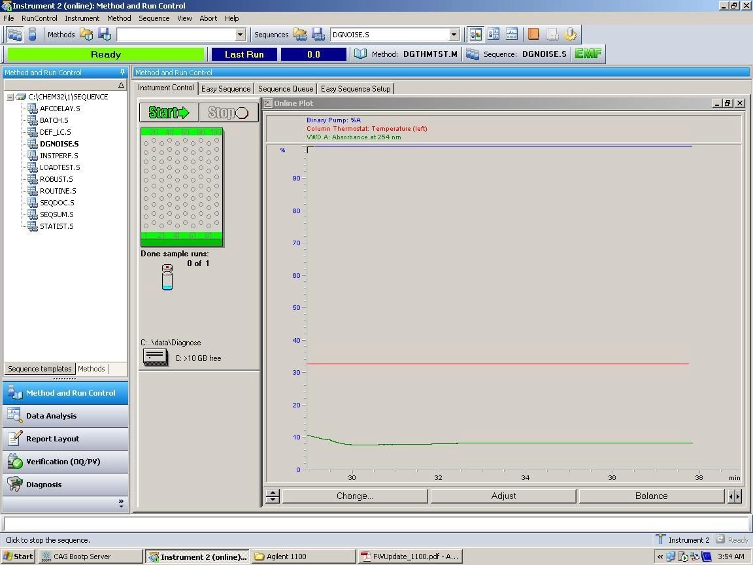Image resolution: width=753 pixels, height=565 pixels.
Task: Click the Online Plot window title icon
Action: click(x=268, y=103)
